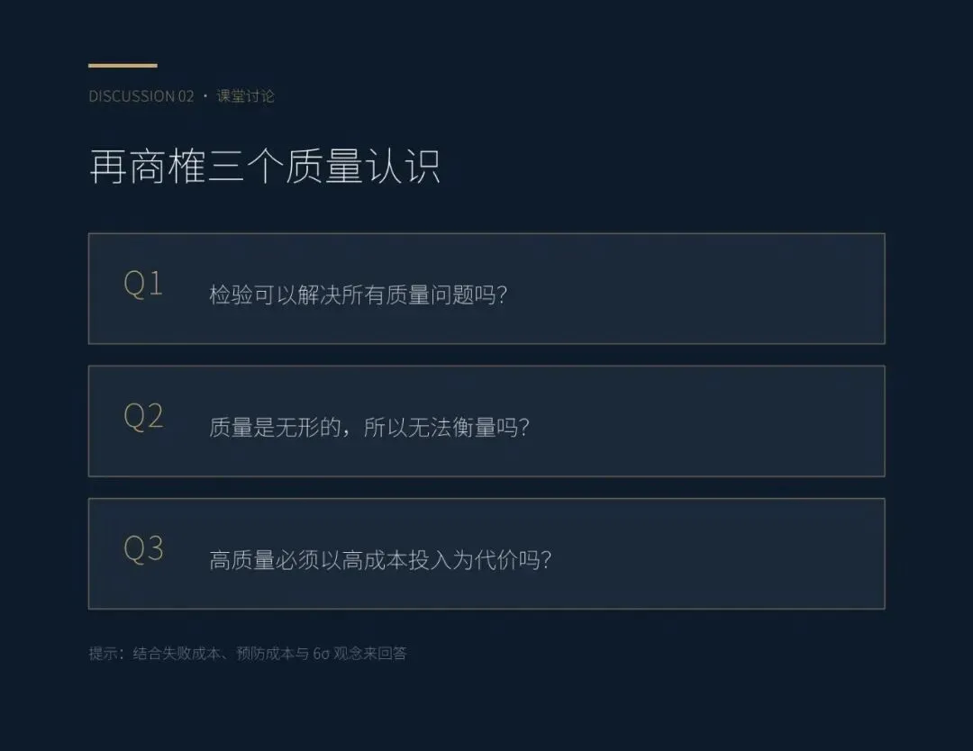This screenshot has height=751, width=973.
Task: Click the word 预防成本 in the hint
Action: coord(265,653)
